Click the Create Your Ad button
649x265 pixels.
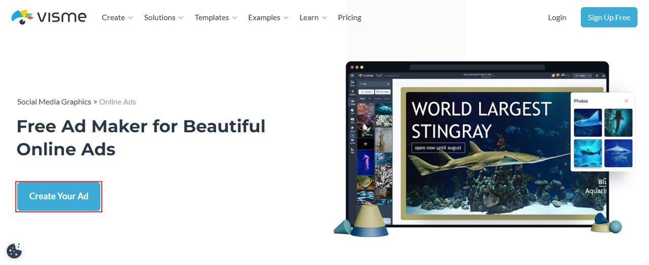[x=59, y=197]
